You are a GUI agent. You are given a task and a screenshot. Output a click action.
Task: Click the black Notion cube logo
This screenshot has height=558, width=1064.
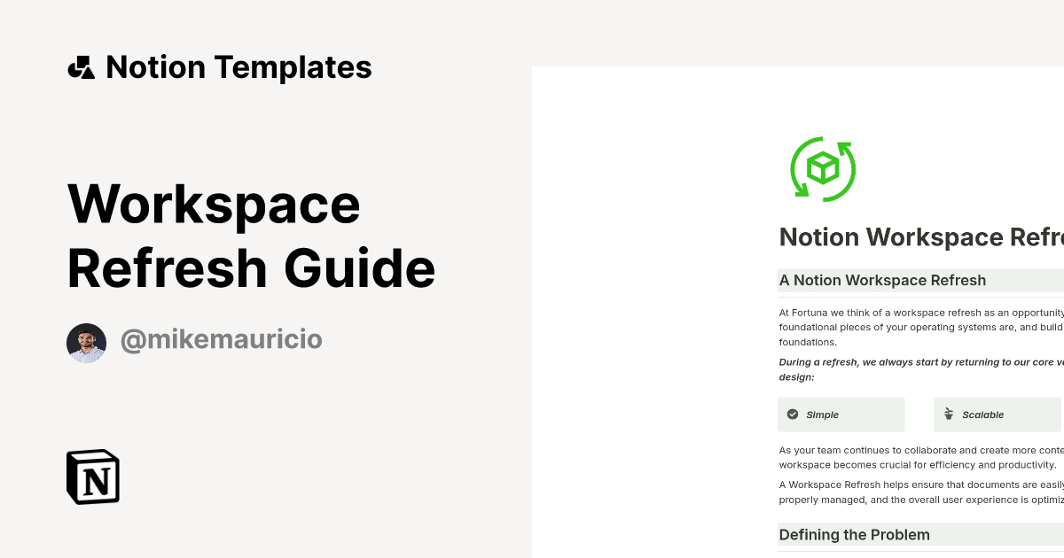pos(93,477)
